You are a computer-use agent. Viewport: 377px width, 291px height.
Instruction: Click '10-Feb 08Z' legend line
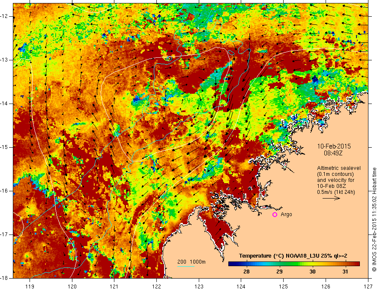330,186
